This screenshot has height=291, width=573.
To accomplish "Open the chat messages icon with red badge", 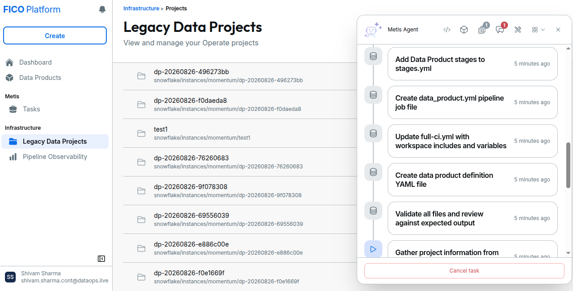I will click(x=500, y=30).
